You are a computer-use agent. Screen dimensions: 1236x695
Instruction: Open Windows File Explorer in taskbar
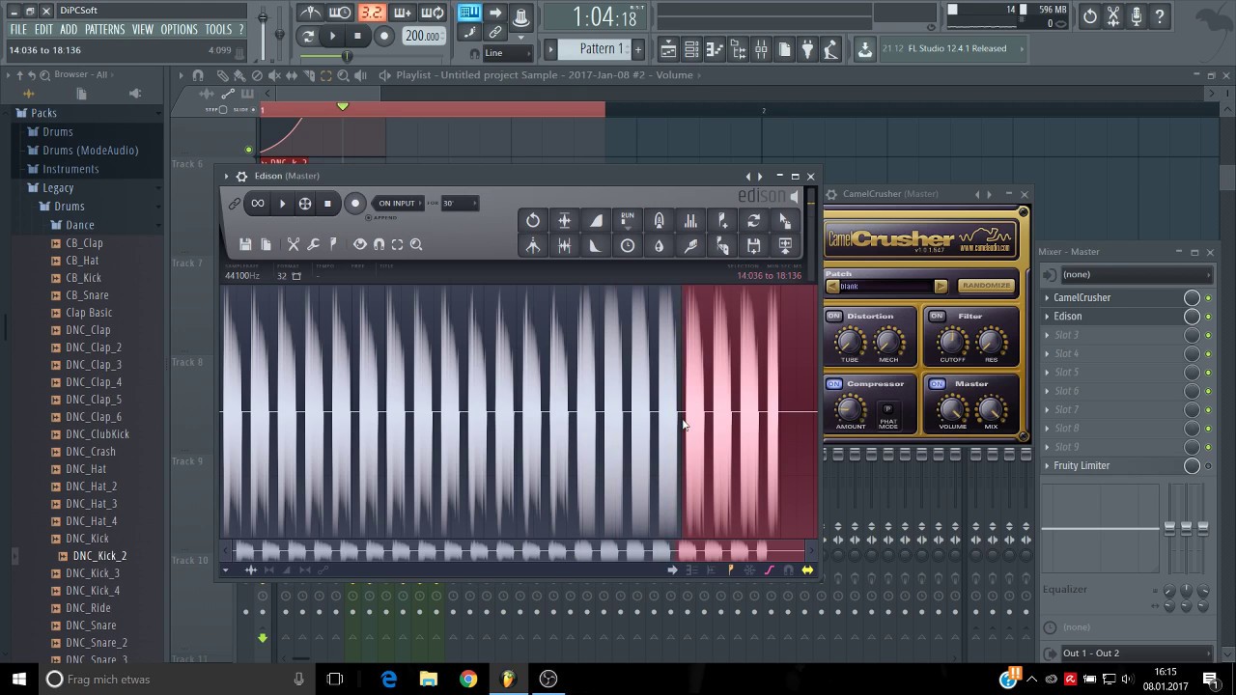(x=429, y=680)
